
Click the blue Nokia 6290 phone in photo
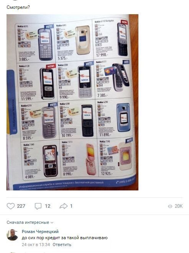click(123, 117)
